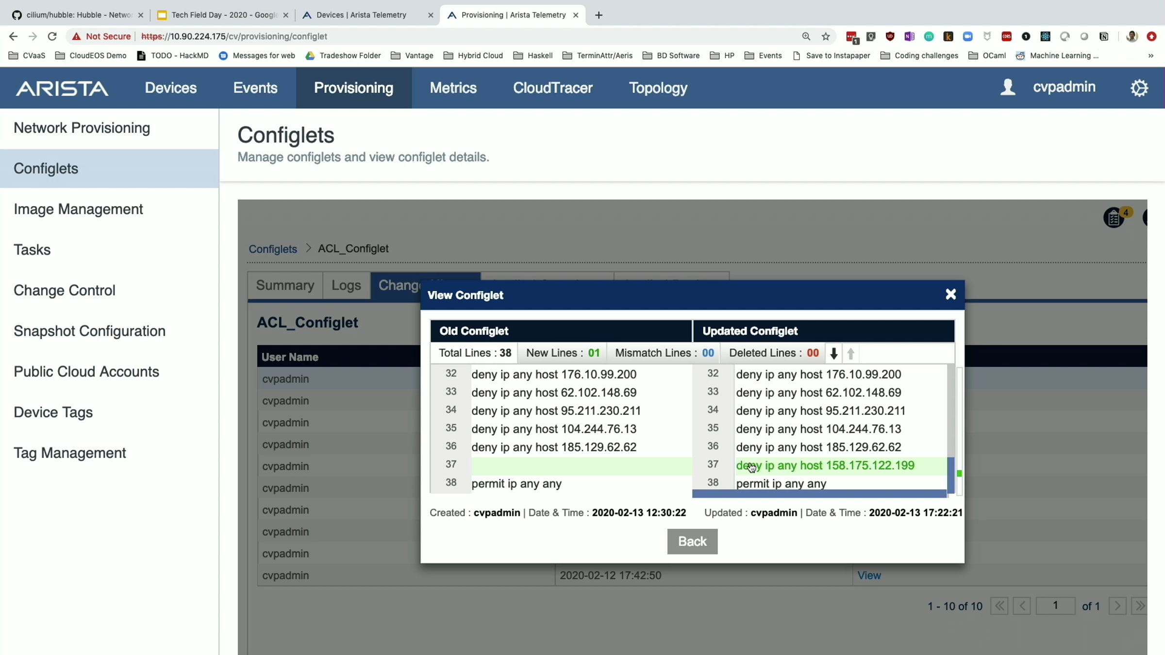Close the Tech Field Day browser tab
The image size is (1165, 655).
tap(285, 15)
